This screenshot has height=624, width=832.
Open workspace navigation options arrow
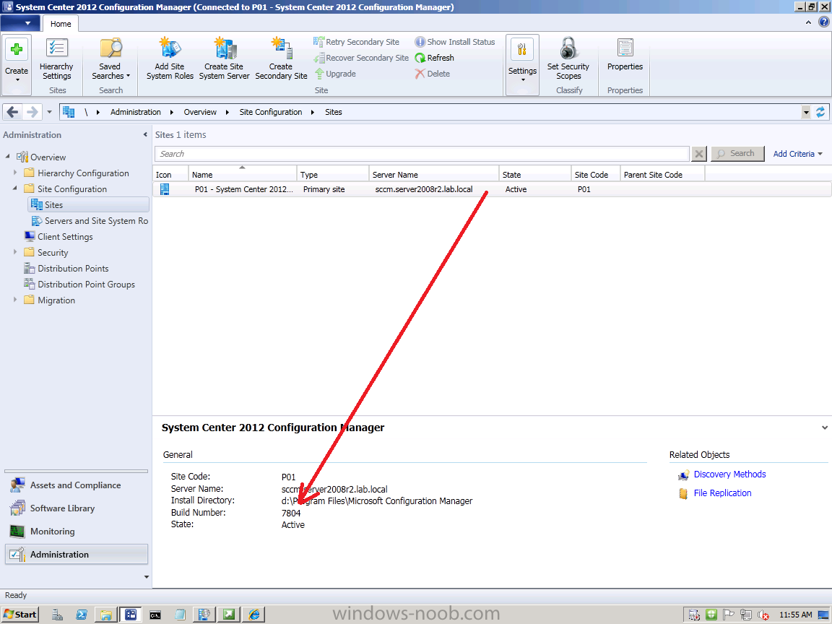point(147,577)
